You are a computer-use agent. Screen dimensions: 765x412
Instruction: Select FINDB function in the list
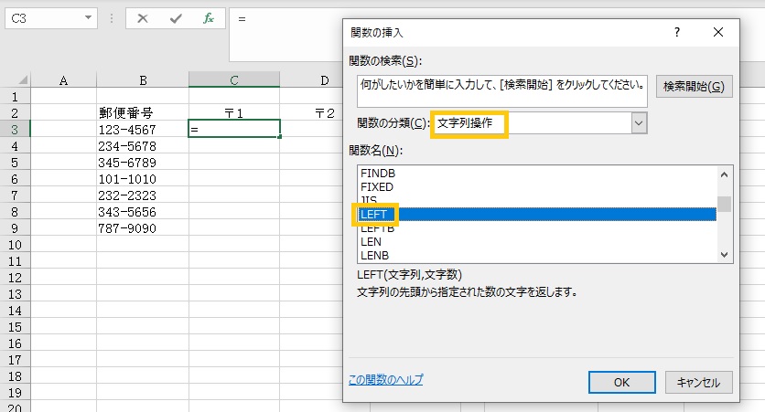[x=378, y=173]
